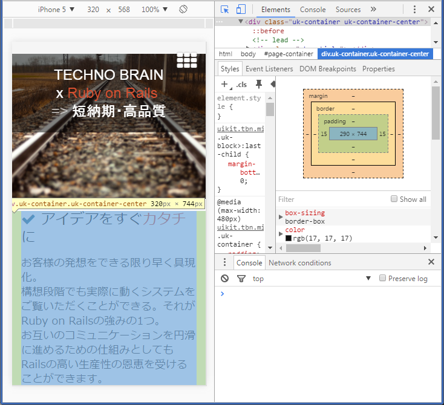Screen dimensions: 444x405
Task: Select body in the breadcrumb
Action: (x=248, y=54)
